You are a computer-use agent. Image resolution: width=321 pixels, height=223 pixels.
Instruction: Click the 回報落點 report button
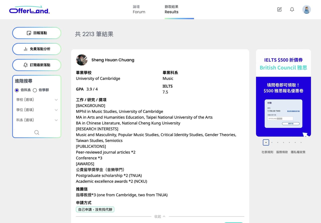[37, 33]
